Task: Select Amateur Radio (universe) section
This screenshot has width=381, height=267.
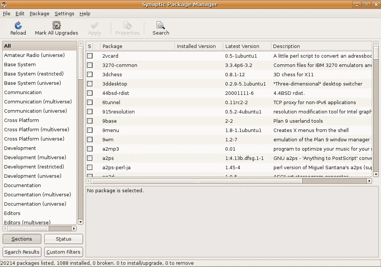Action: point(39,55)
